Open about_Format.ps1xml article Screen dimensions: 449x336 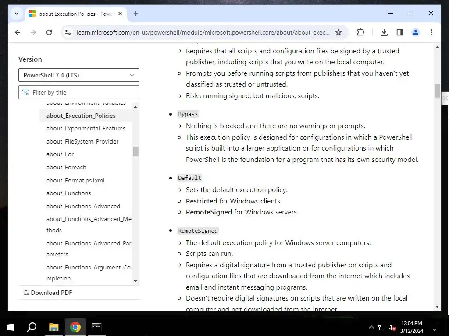(75, 181)
